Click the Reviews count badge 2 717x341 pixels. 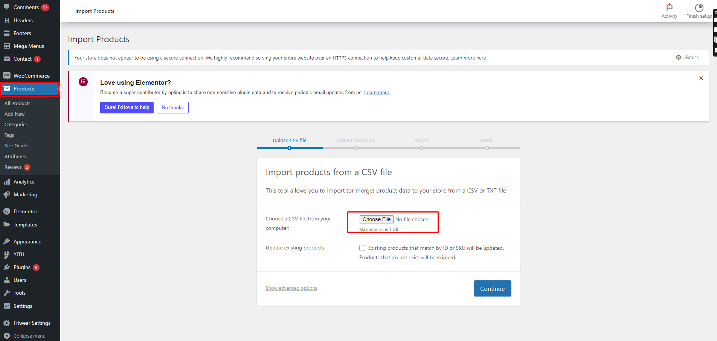click(x=27, y=167)
